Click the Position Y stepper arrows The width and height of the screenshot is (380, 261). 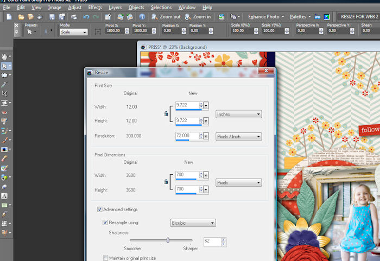coord(211,31)
